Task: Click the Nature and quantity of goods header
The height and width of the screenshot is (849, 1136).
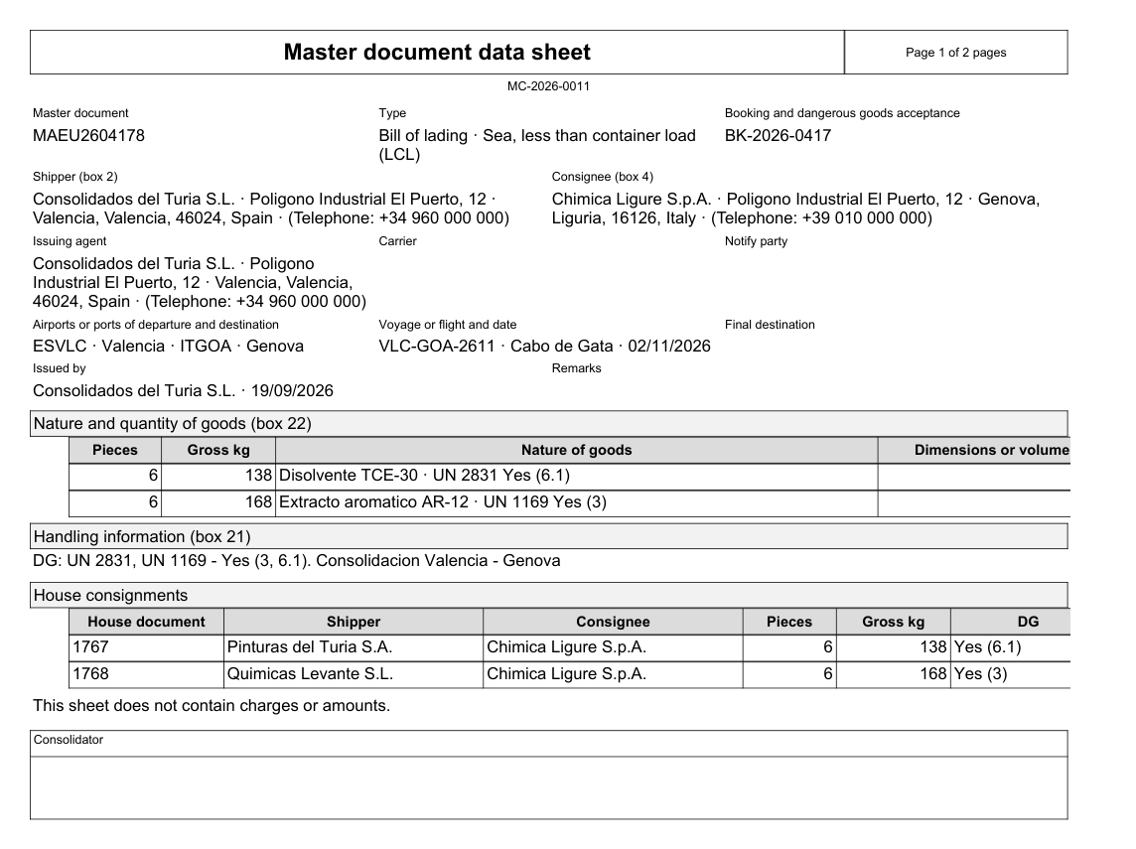Action: click(548, 424)
